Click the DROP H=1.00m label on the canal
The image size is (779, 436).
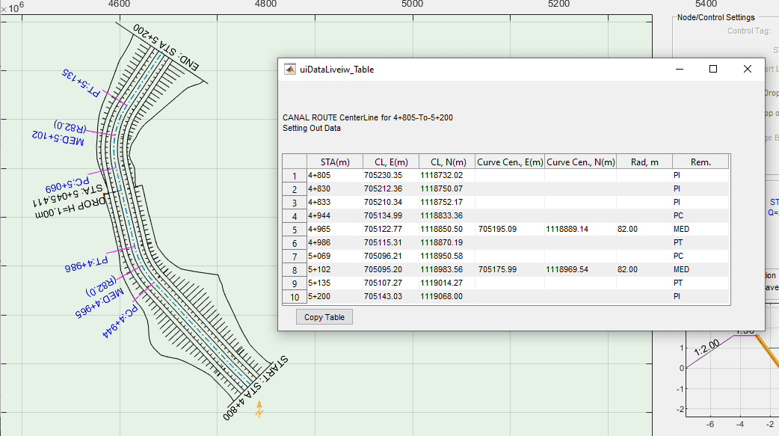(x=73, y=206)
